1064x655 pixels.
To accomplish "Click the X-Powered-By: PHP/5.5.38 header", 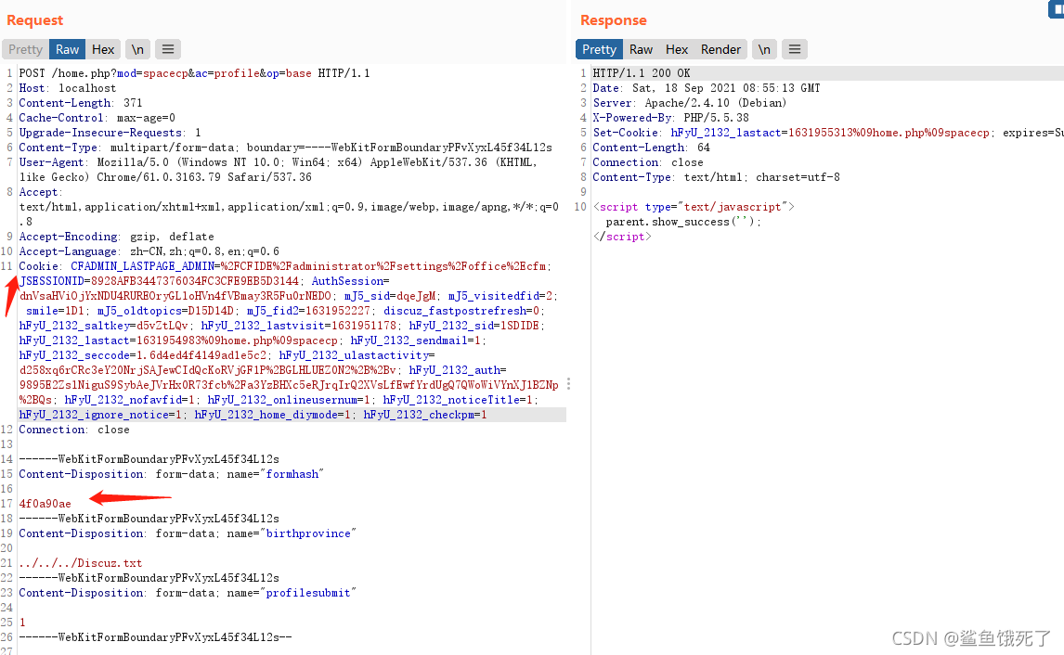I will pos(670,118).
